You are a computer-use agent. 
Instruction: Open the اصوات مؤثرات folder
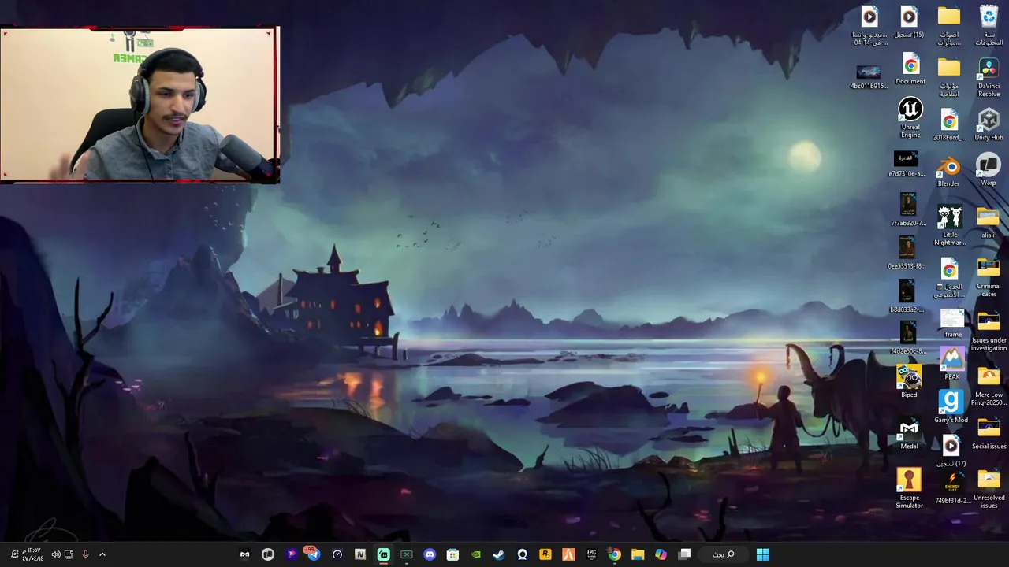coord(949,25)
